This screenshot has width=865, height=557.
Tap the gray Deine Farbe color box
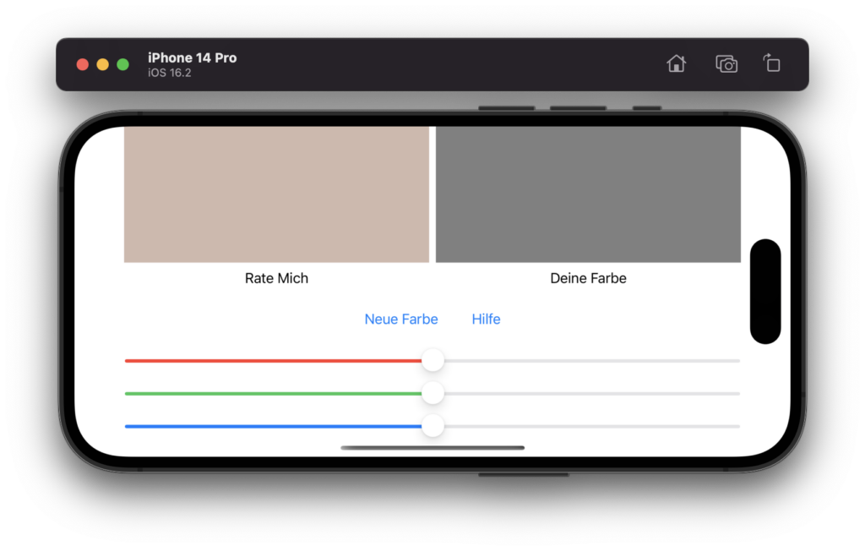point(588,194)
